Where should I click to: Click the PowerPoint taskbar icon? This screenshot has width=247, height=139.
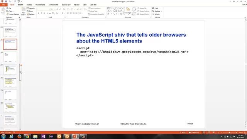[75, 136]
